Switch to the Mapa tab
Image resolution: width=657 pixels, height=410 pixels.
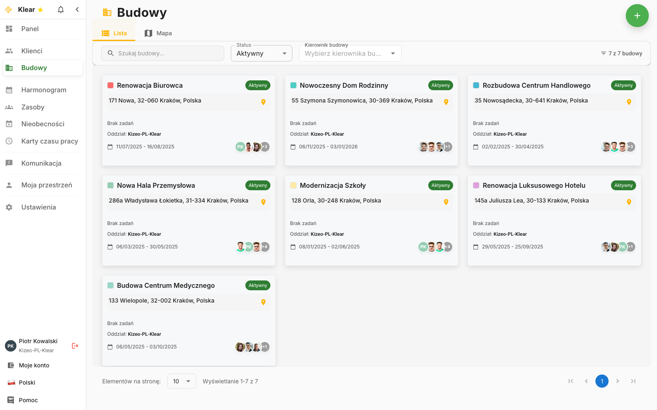click(158, 33)
